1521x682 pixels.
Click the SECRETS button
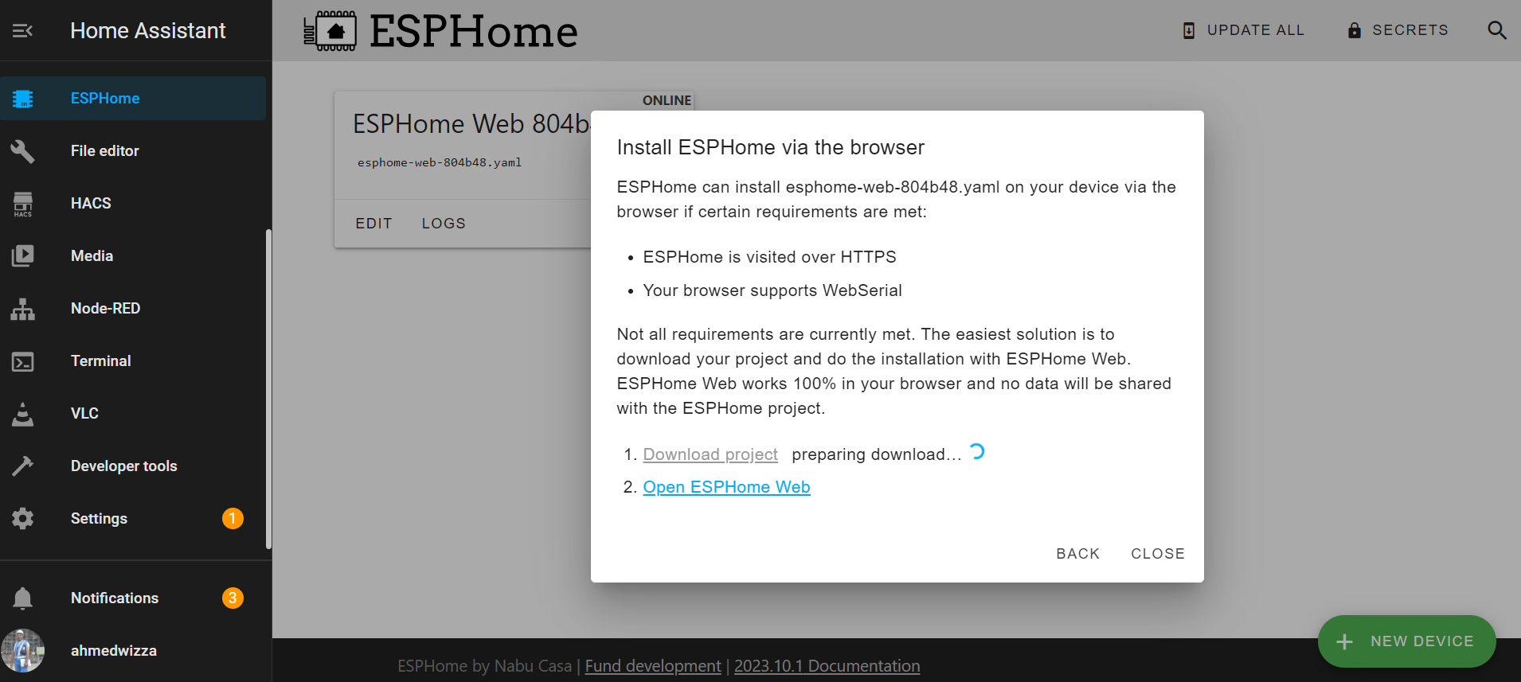[x=1398, y=30]
